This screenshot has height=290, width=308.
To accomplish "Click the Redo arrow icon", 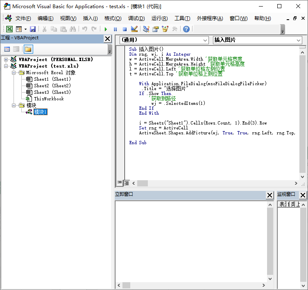I will [x=94, y=29].
